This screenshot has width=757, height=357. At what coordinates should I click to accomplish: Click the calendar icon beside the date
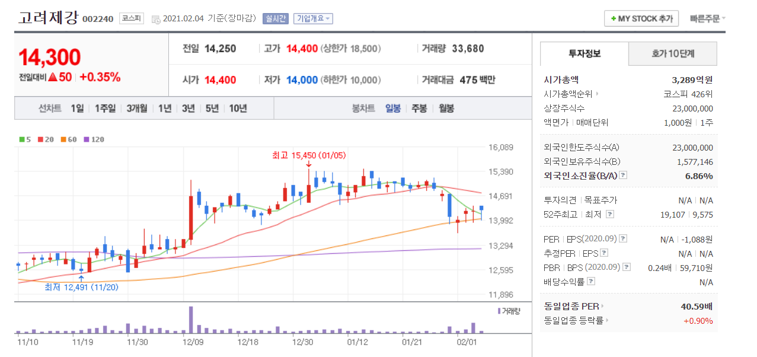(x=156, y=19)
